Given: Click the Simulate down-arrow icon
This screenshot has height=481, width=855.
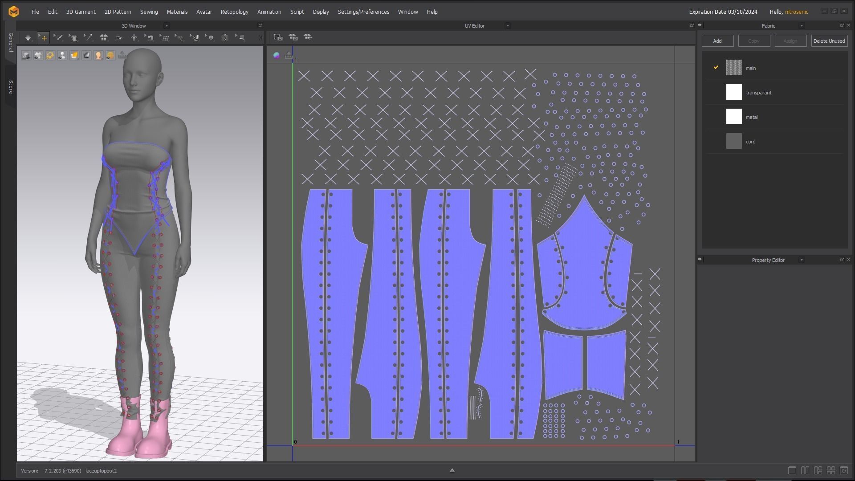Looking at the screenshot, I should pos(28,38).
